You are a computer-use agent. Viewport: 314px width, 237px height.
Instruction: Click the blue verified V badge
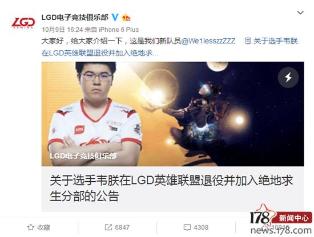[115, 17]
